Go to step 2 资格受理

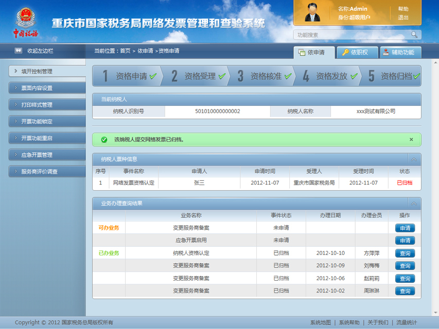pyautogui.click(x=196, y=76)
